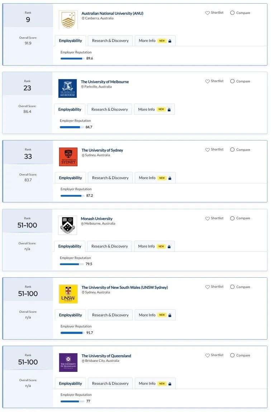Select the Compare radio button for University of Melbourne
Screen dimensions: 271x412
coord(232,81)
